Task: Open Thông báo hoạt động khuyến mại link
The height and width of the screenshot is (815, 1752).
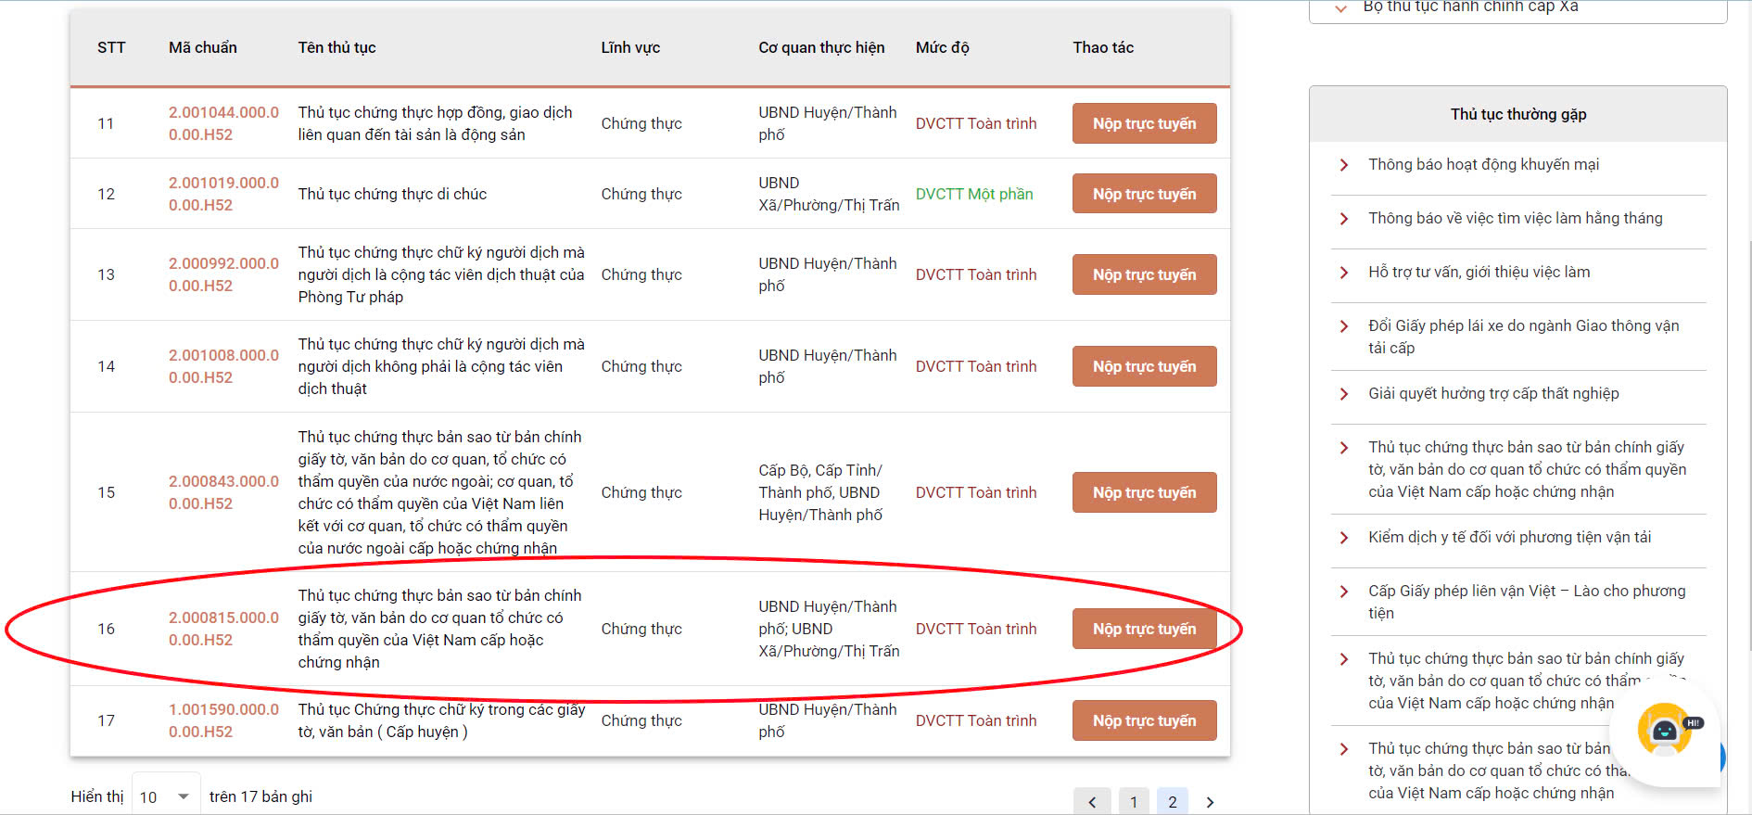Action: tap(1483, 165)
